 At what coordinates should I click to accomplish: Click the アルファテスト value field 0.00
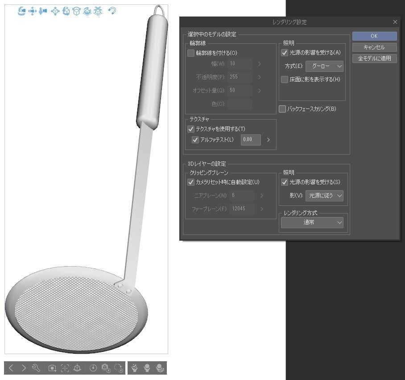(251, 140)
